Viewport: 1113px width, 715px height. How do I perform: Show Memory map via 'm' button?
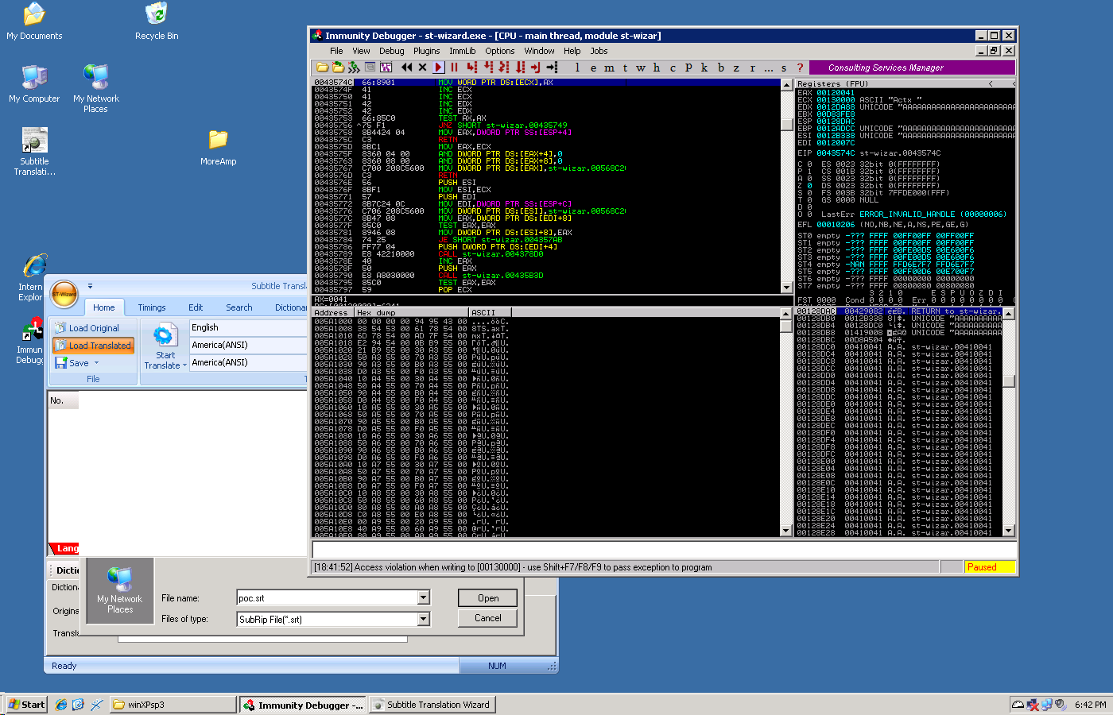tap(609, 68)
